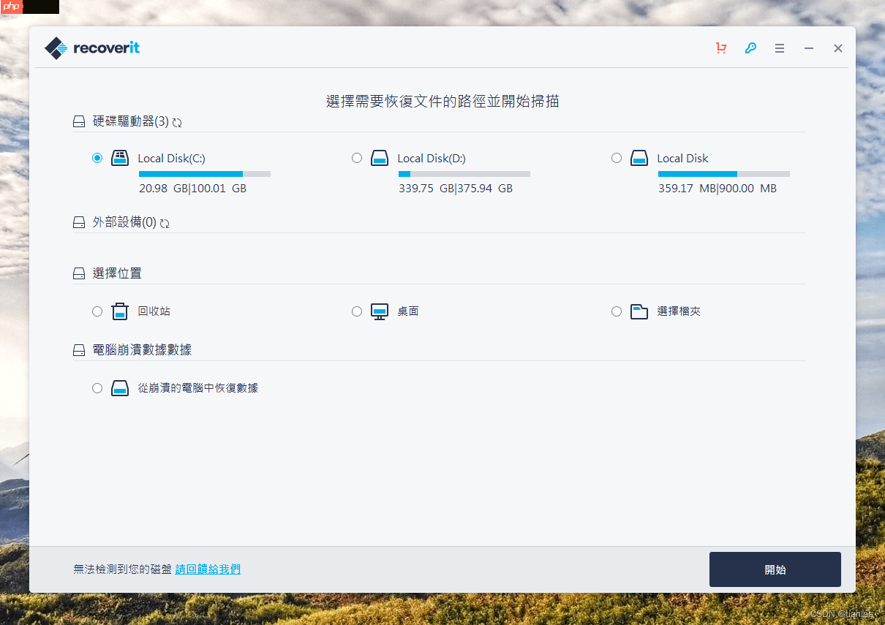Click the Local Disk(C:) usage bar
Screen dimensions: 885x625
pos(205,173)
